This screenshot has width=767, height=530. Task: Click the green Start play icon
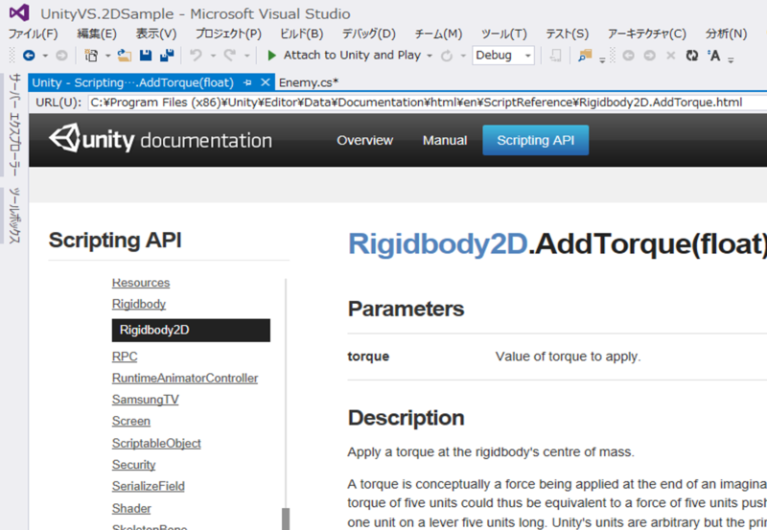click(272, 56)
